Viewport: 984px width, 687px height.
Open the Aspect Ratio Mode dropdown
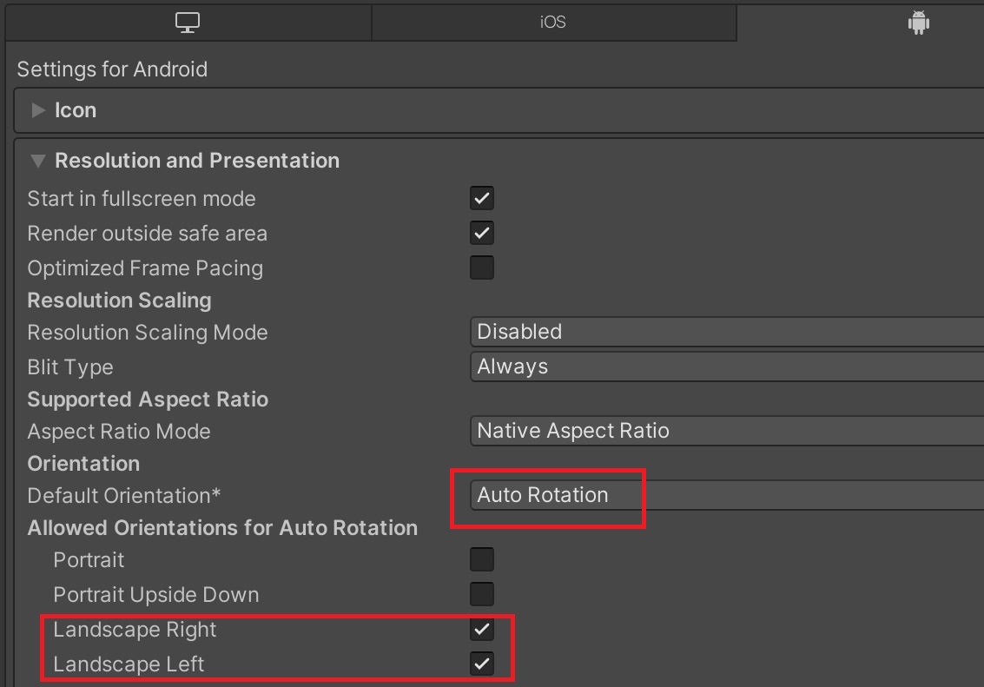pos(727,431)
